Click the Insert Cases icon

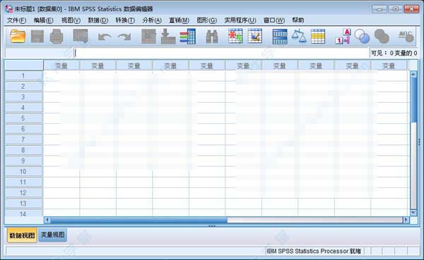click(x=235, y=37)
